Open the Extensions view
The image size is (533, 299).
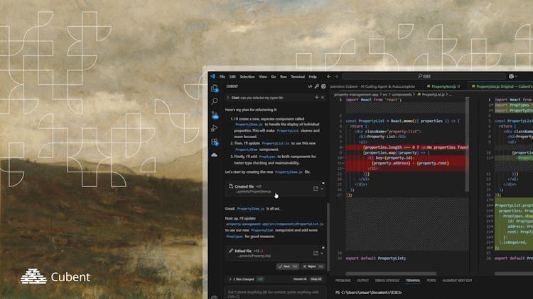point(214,141)
